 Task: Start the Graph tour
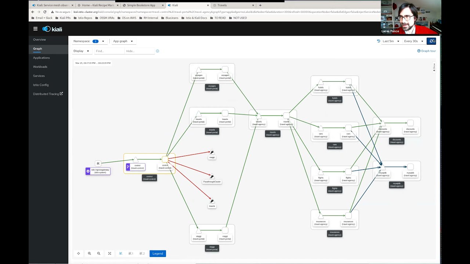426,51
